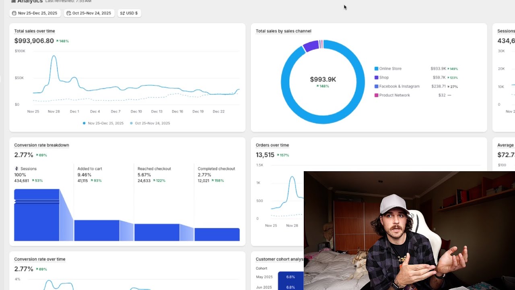Click the Sessions icon in conversion breakdown
Screen dimensions: 515x290
pos(16,169)
